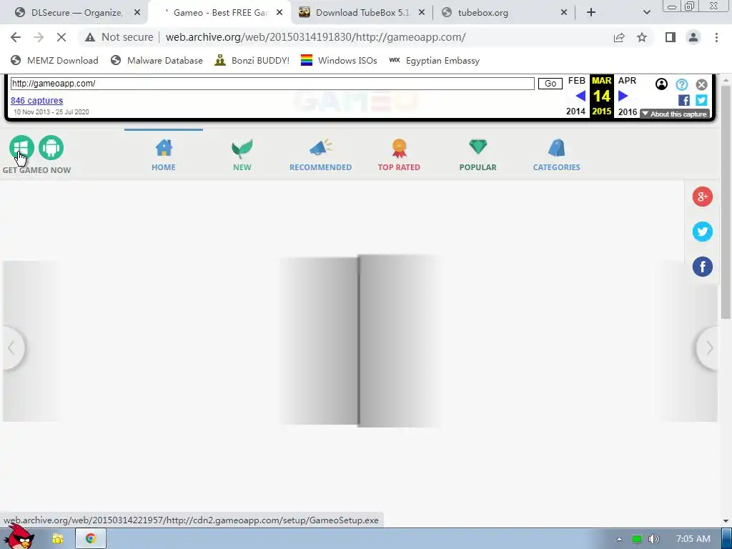Click the Wayback user account icon

[x=661, y=84]
